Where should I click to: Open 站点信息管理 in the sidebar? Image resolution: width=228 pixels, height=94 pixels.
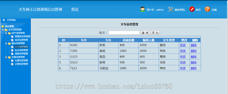point(21,50)
